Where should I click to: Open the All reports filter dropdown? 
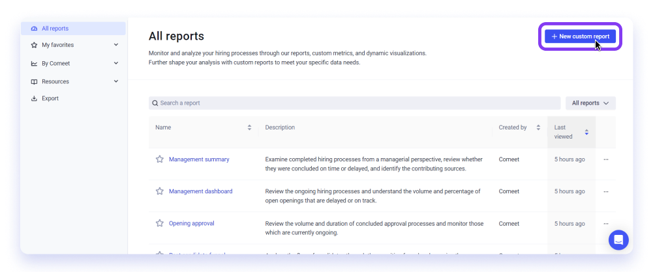point(590,103)
